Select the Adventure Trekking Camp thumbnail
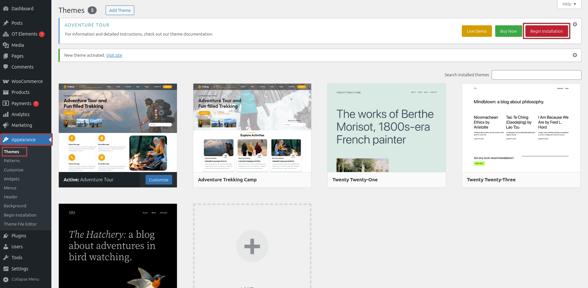The image size is (588, 288). (252, 128)
